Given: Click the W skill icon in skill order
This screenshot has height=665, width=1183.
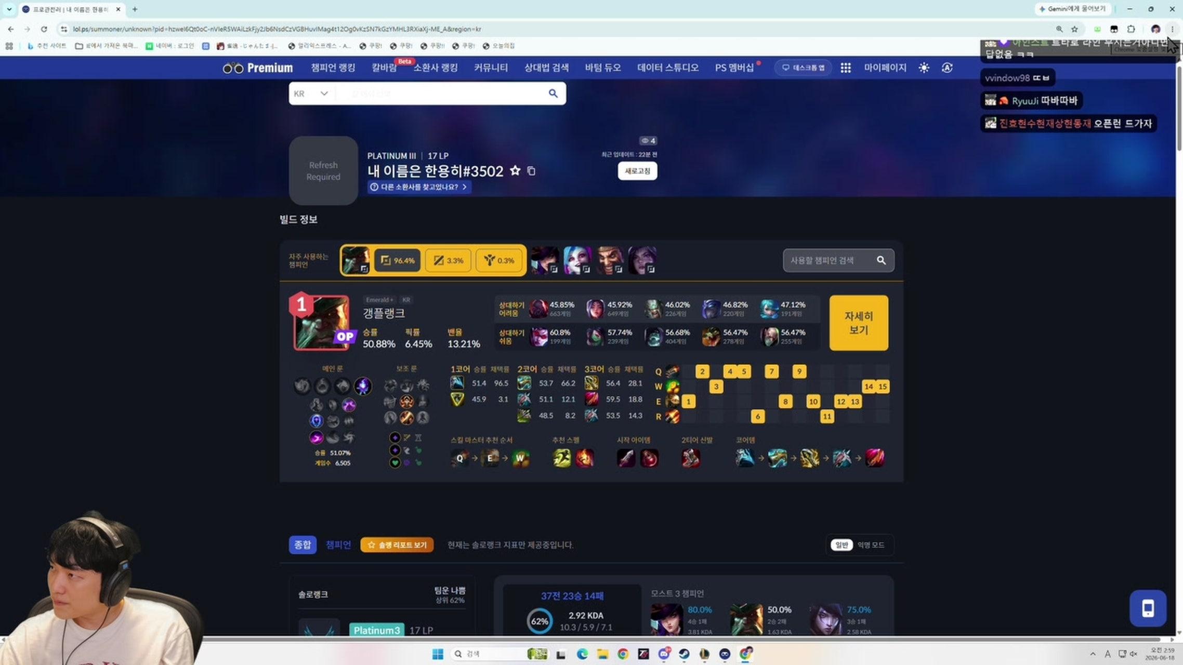Looking at the screenshot, I should point(672,386).
